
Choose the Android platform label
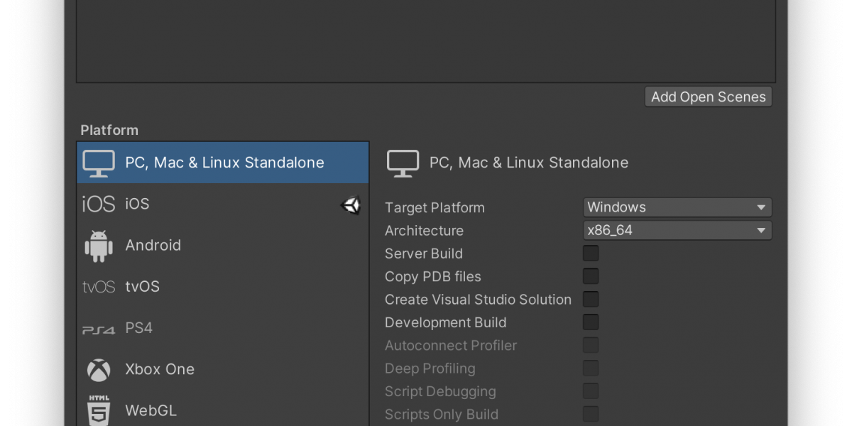click(x=153, y=246)
